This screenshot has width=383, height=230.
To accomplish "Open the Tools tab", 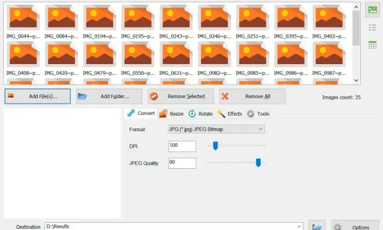I will [258, 114].
